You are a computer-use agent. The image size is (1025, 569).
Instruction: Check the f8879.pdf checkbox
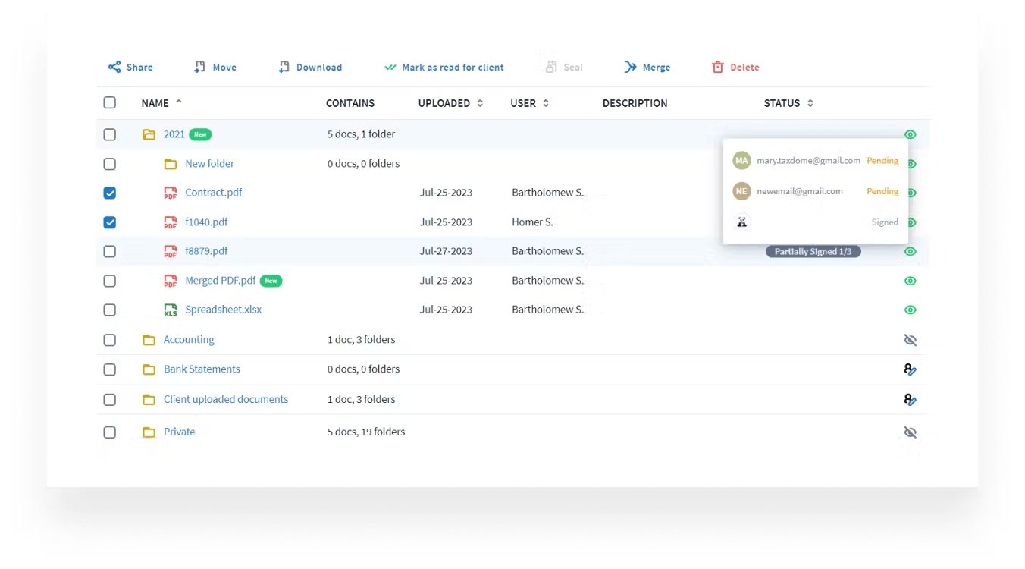[x=110, y=251]
